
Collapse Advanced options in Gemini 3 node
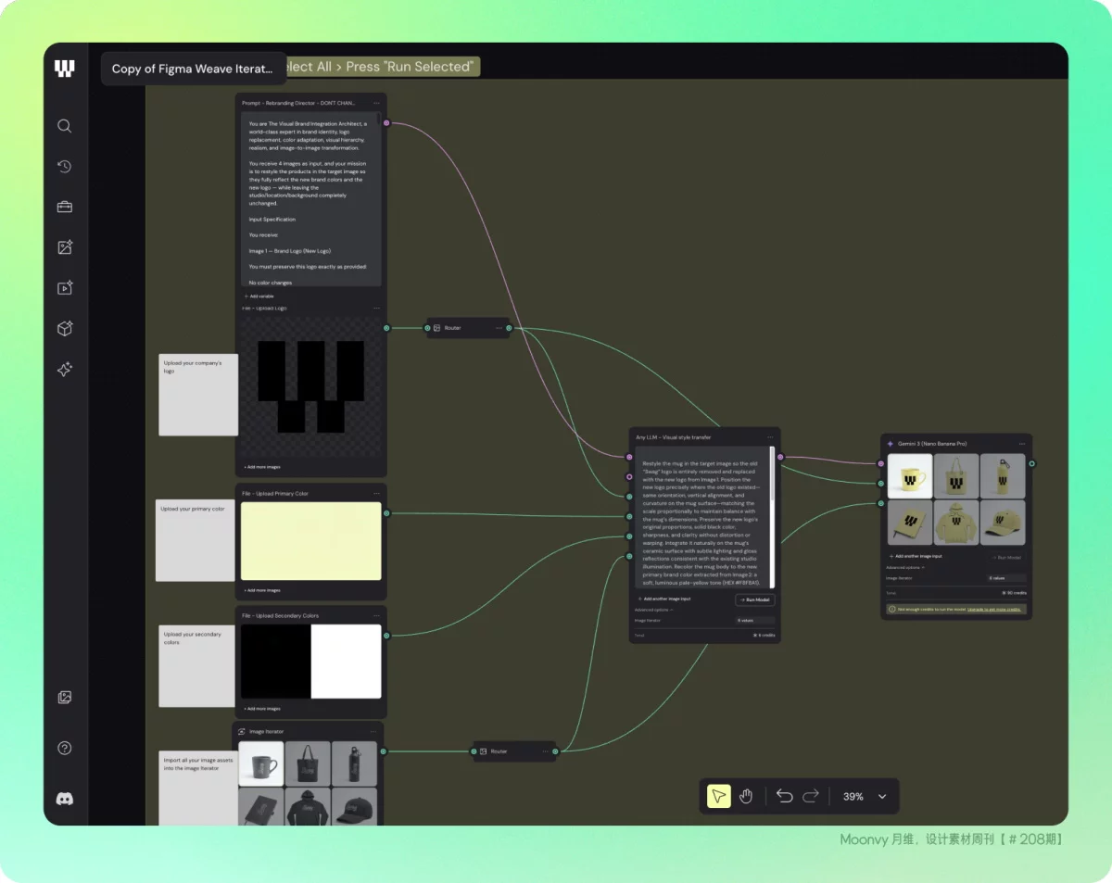tap(904, 567)
